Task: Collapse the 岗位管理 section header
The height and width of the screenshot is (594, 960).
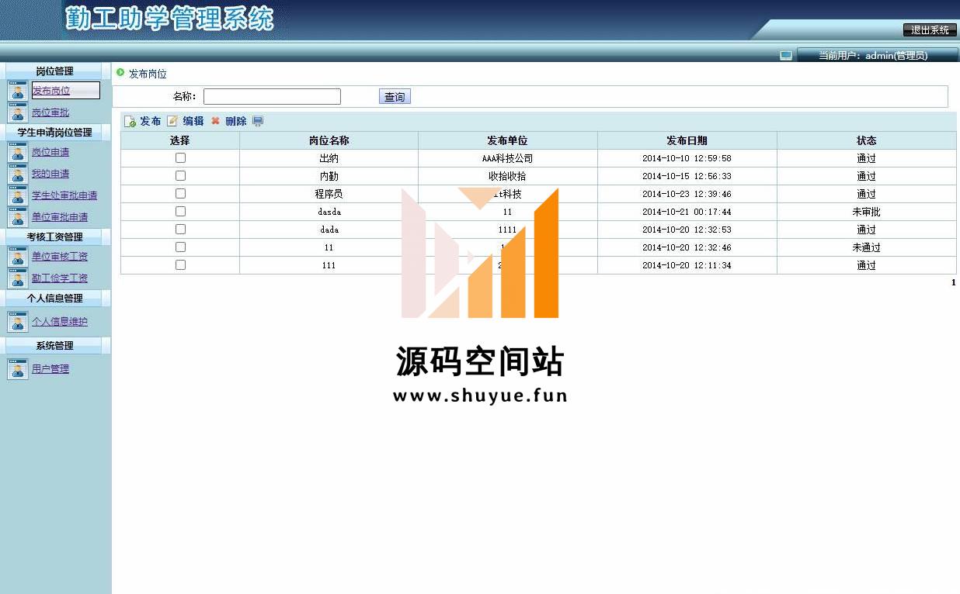Action: [x=55, y=71]
